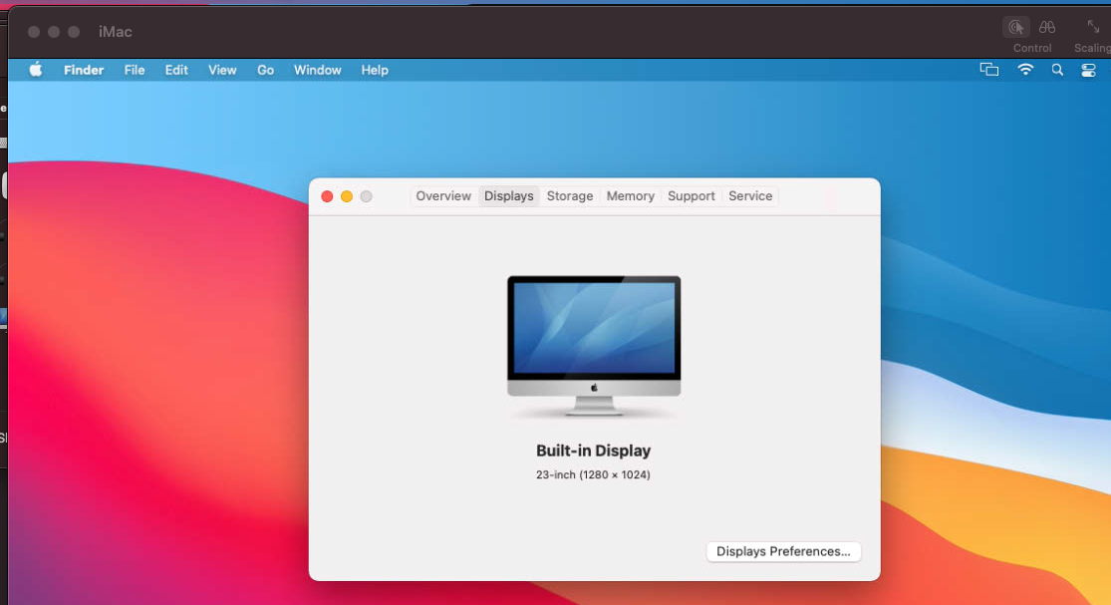Switch to the Storage tab
Viewport: 1111px width, 605px height.
click(x=570, y=196)
